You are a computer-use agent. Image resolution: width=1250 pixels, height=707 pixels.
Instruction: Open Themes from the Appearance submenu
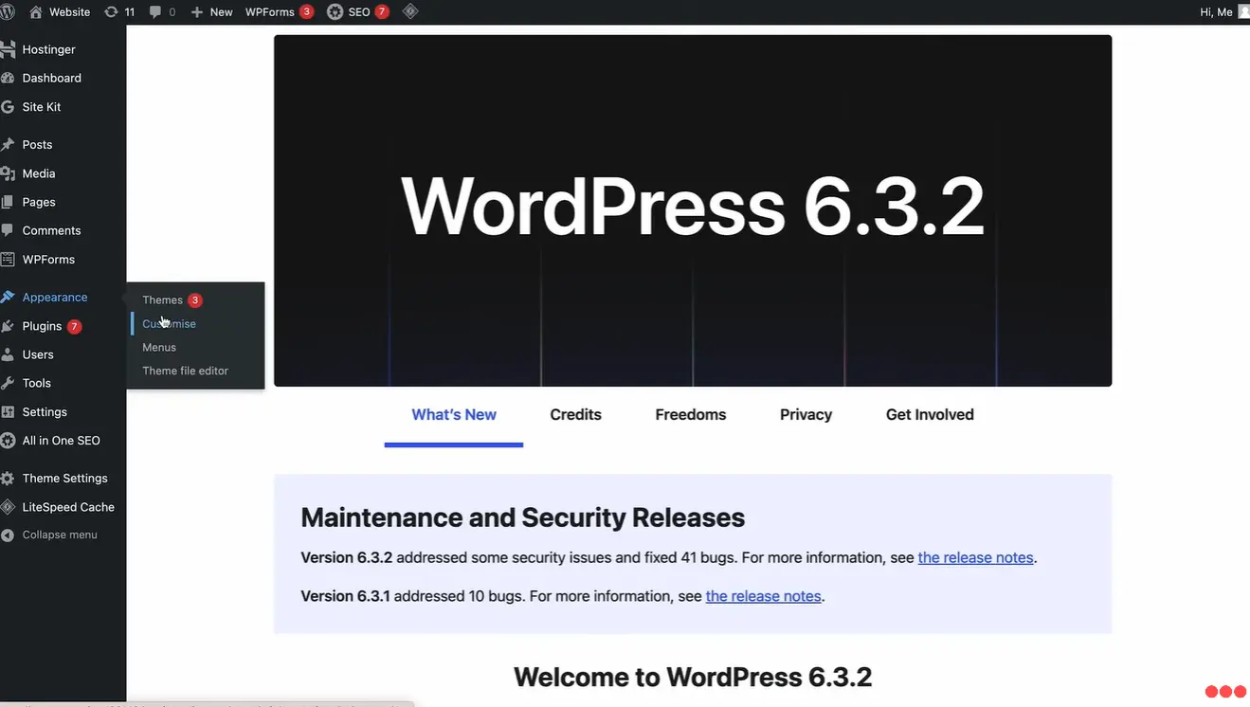tap(162, 299)
